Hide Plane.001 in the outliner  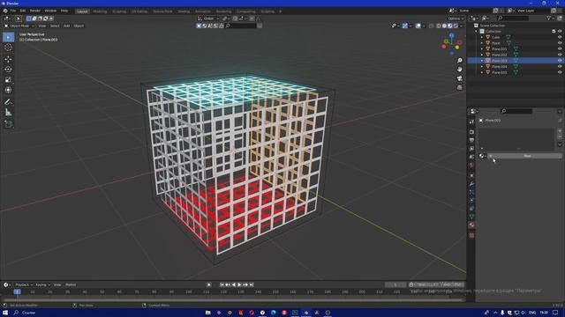560,49
